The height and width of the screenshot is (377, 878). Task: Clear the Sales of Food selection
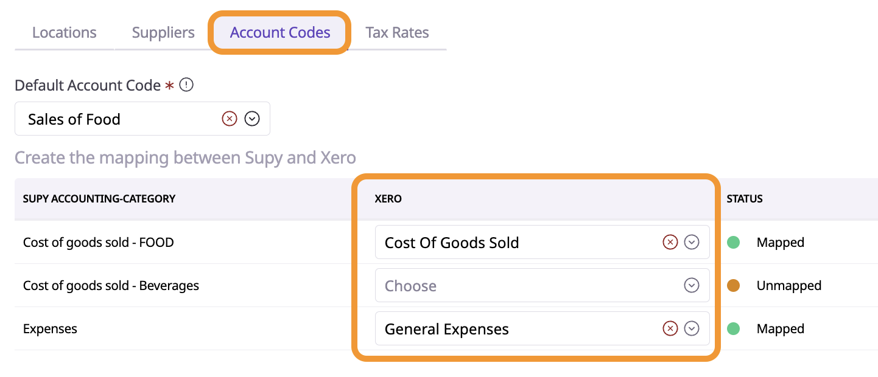coord(229,119)
